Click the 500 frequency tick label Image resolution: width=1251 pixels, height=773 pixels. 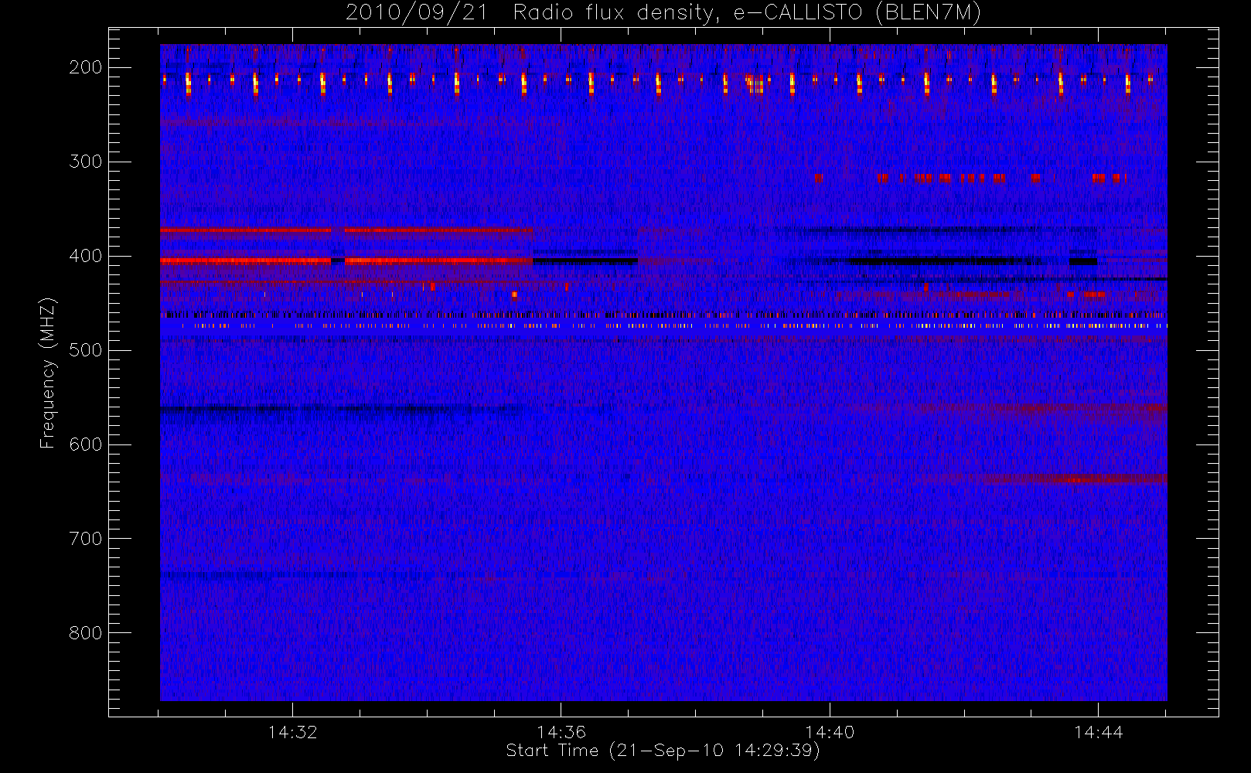click(x=85, y=350)
